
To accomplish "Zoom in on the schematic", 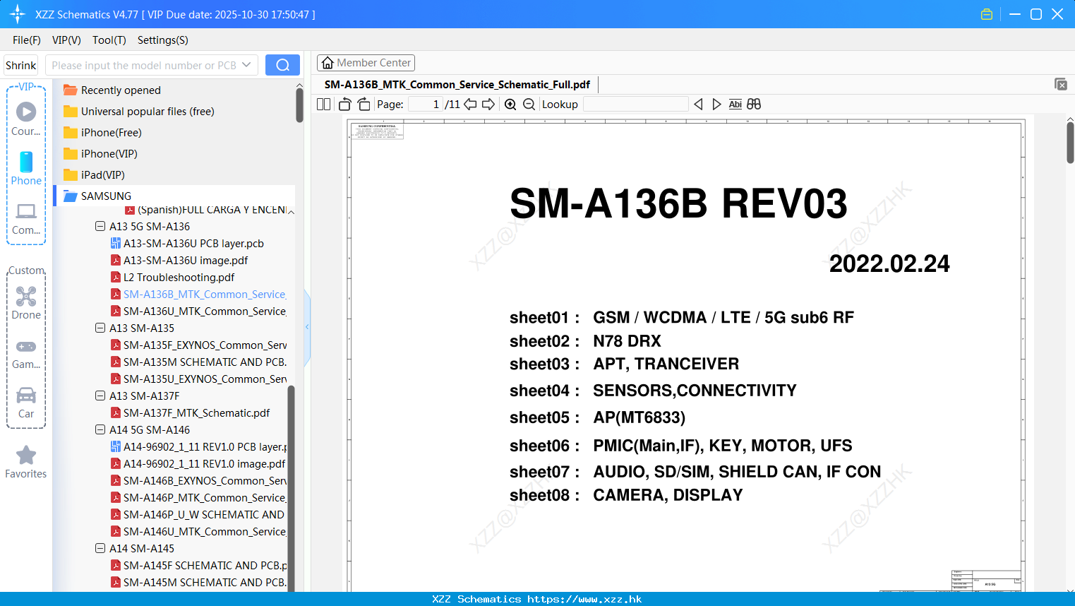I will coord(510,105).
